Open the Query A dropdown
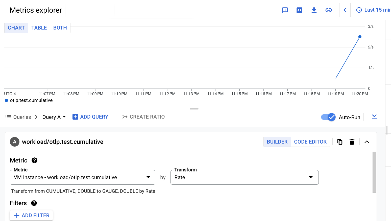Viewport: 391px width, 221px height. pyautogui.click(x=54, y=117)
